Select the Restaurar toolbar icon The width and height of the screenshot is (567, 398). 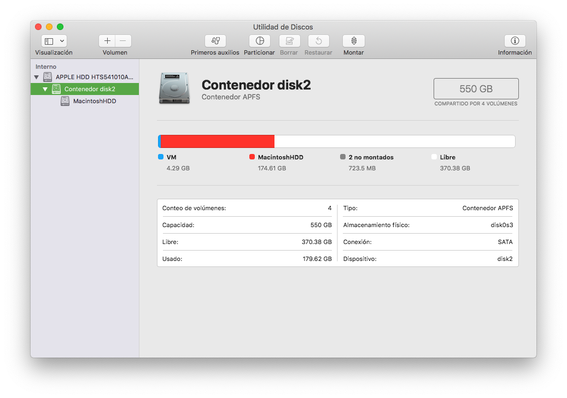318,40
